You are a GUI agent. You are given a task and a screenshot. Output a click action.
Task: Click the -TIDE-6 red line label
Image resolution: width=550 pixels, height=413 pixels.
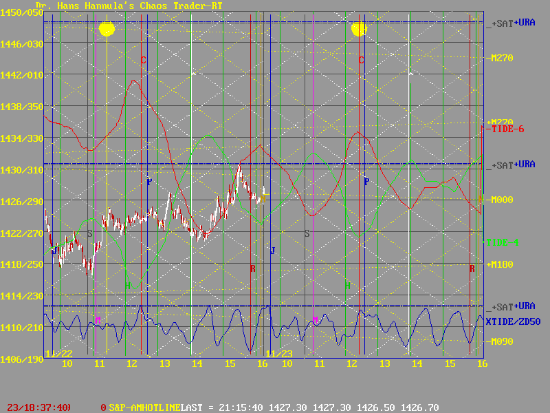(x=505, y=129)
